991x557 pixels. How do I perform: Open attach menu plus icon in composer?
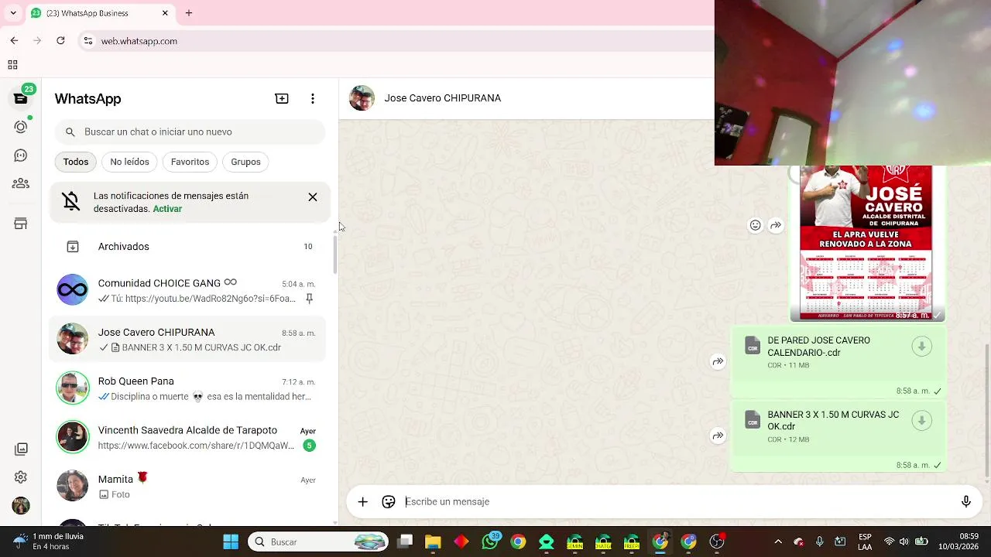click(x=362, y=502)
